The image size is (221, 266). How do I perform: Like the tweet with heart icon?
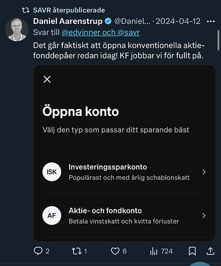pyautogui.click(x=115, y=251)
